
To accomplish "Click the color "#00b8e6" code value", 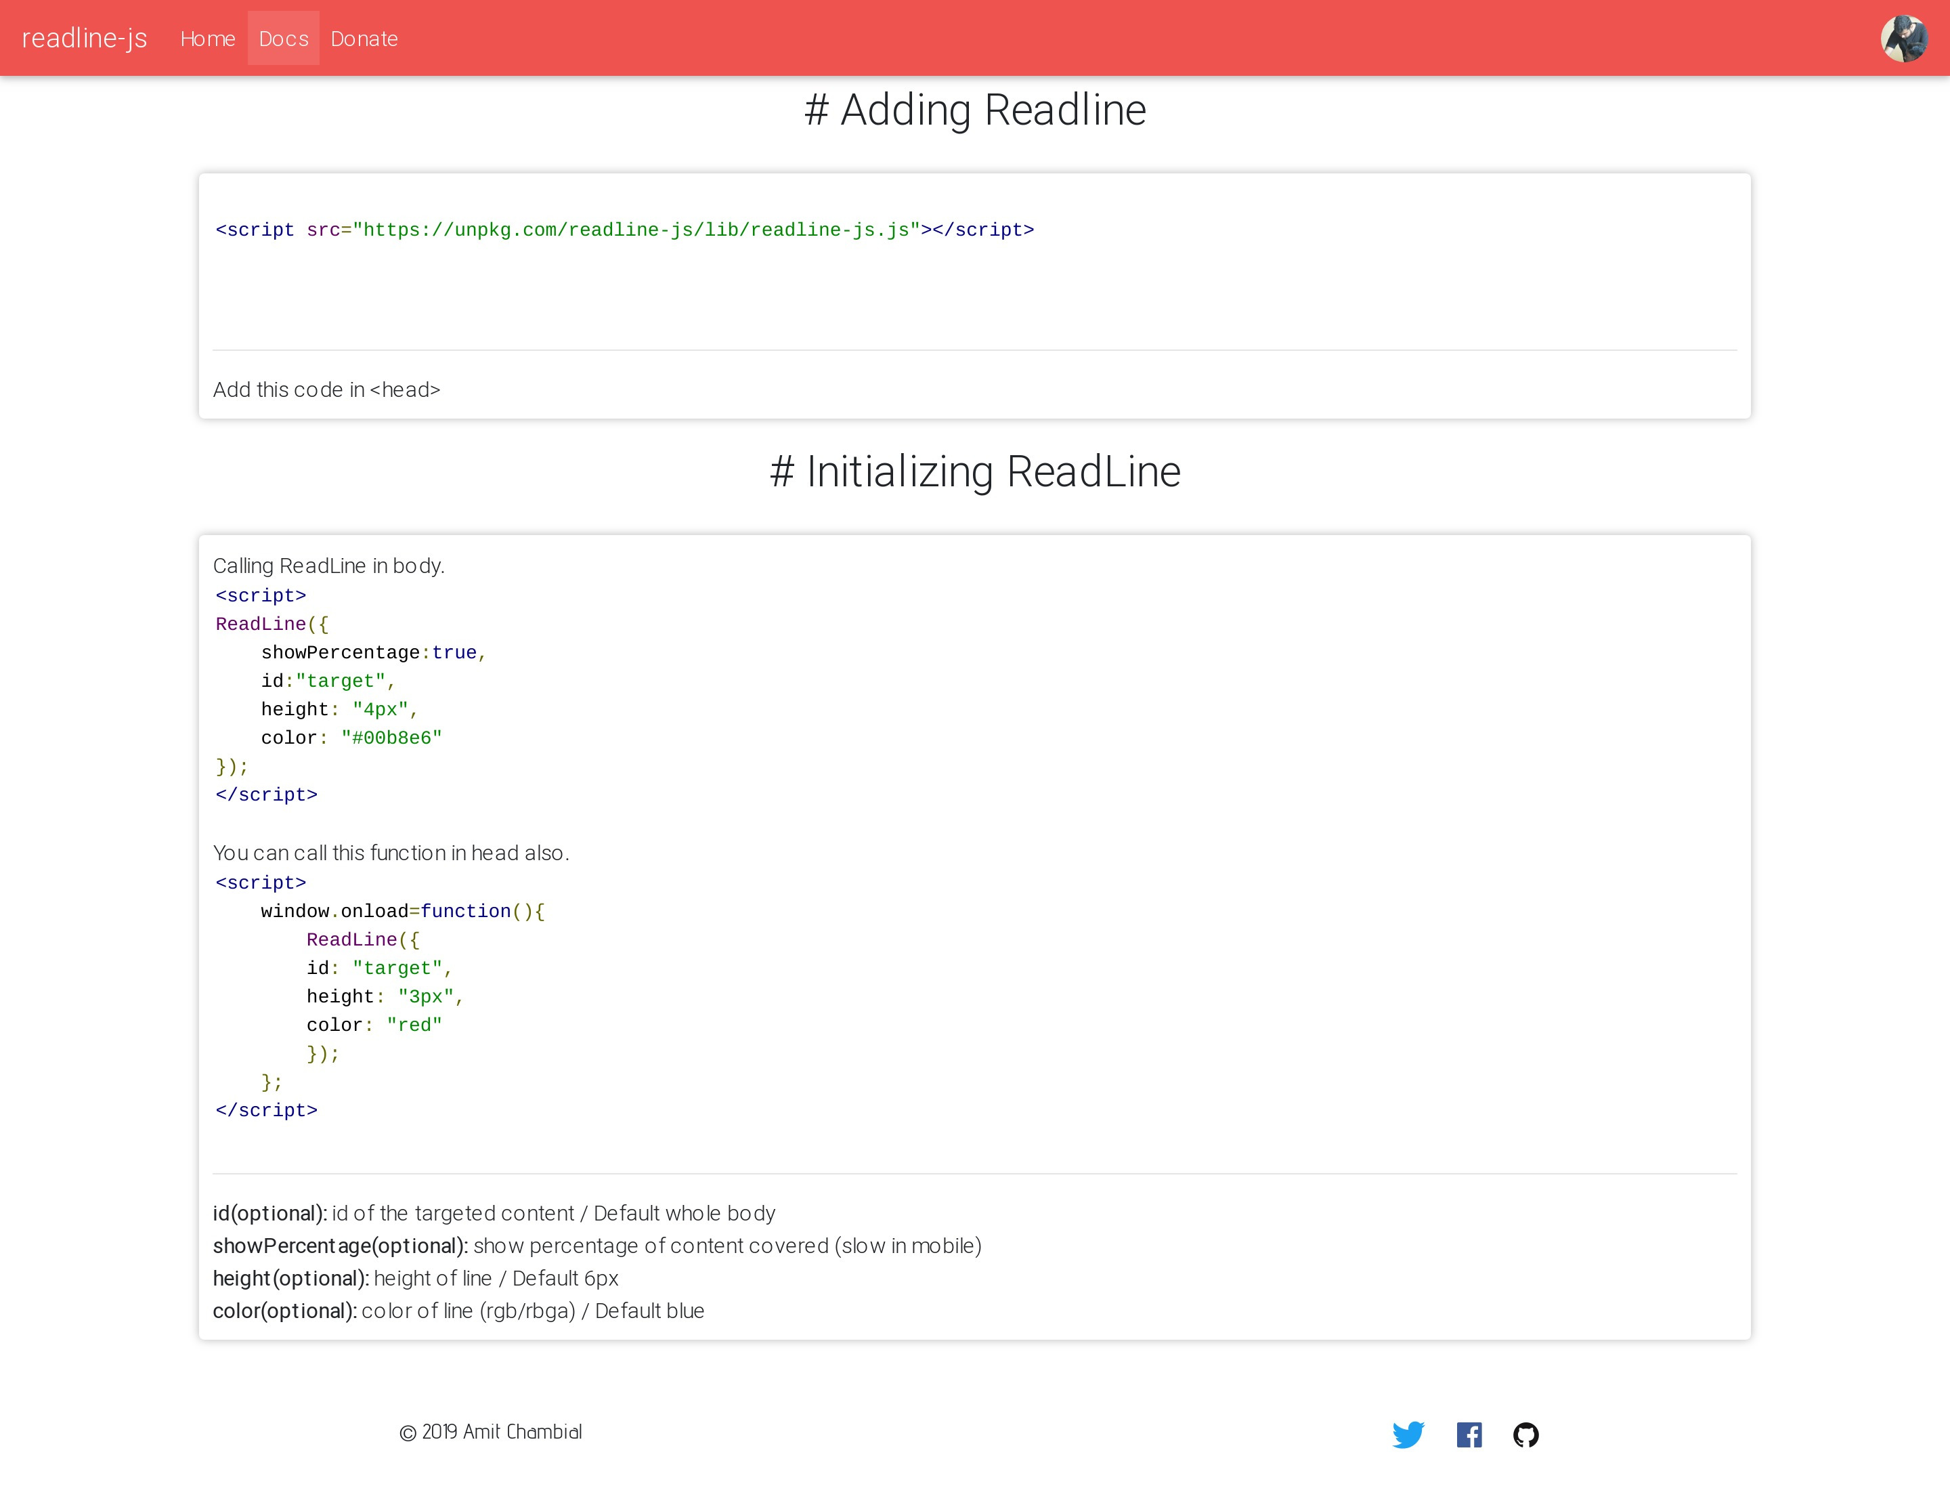I will click(x=391, y=739).
